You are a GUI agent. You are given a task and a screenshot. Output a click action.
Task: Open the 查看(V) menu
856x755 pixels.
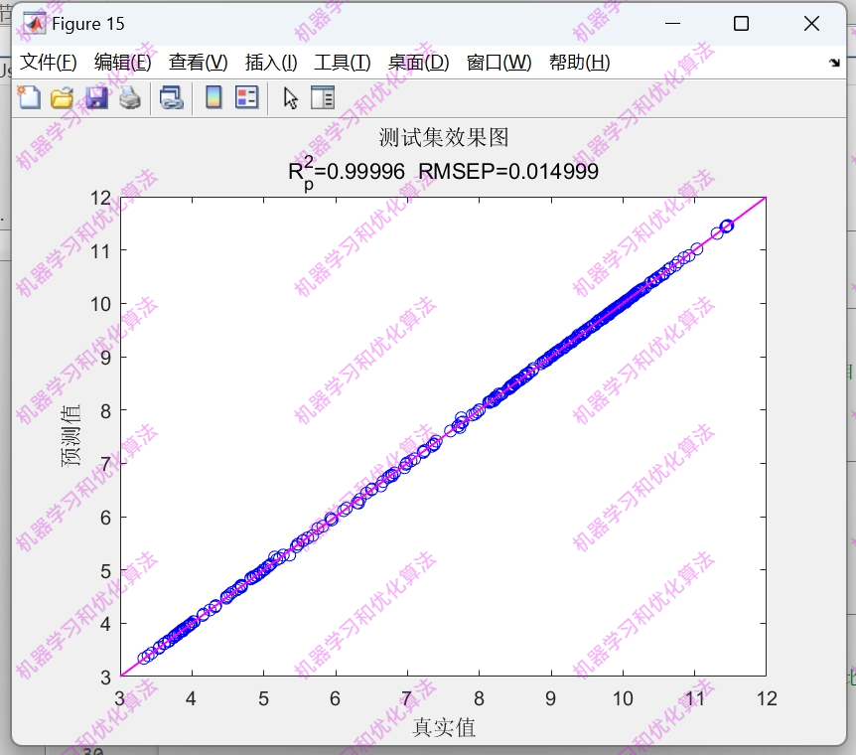coord(199,63)
